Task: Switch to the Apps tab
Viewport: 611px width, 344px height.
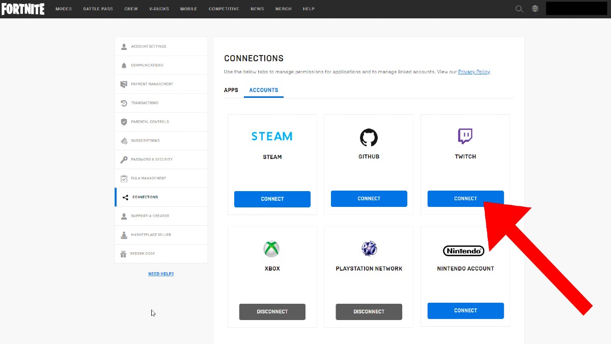Action: [231, 90]
